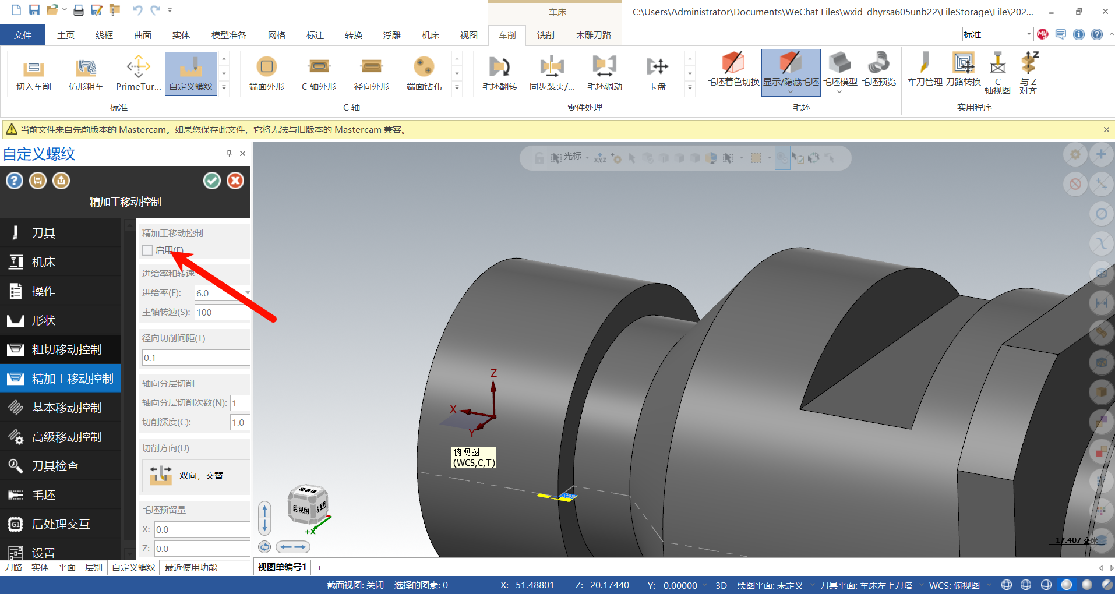Viewport: 1115px width, 594px height.
Task: Select the C 轴外形 toolpath
Action: click(x=319, y=74)
